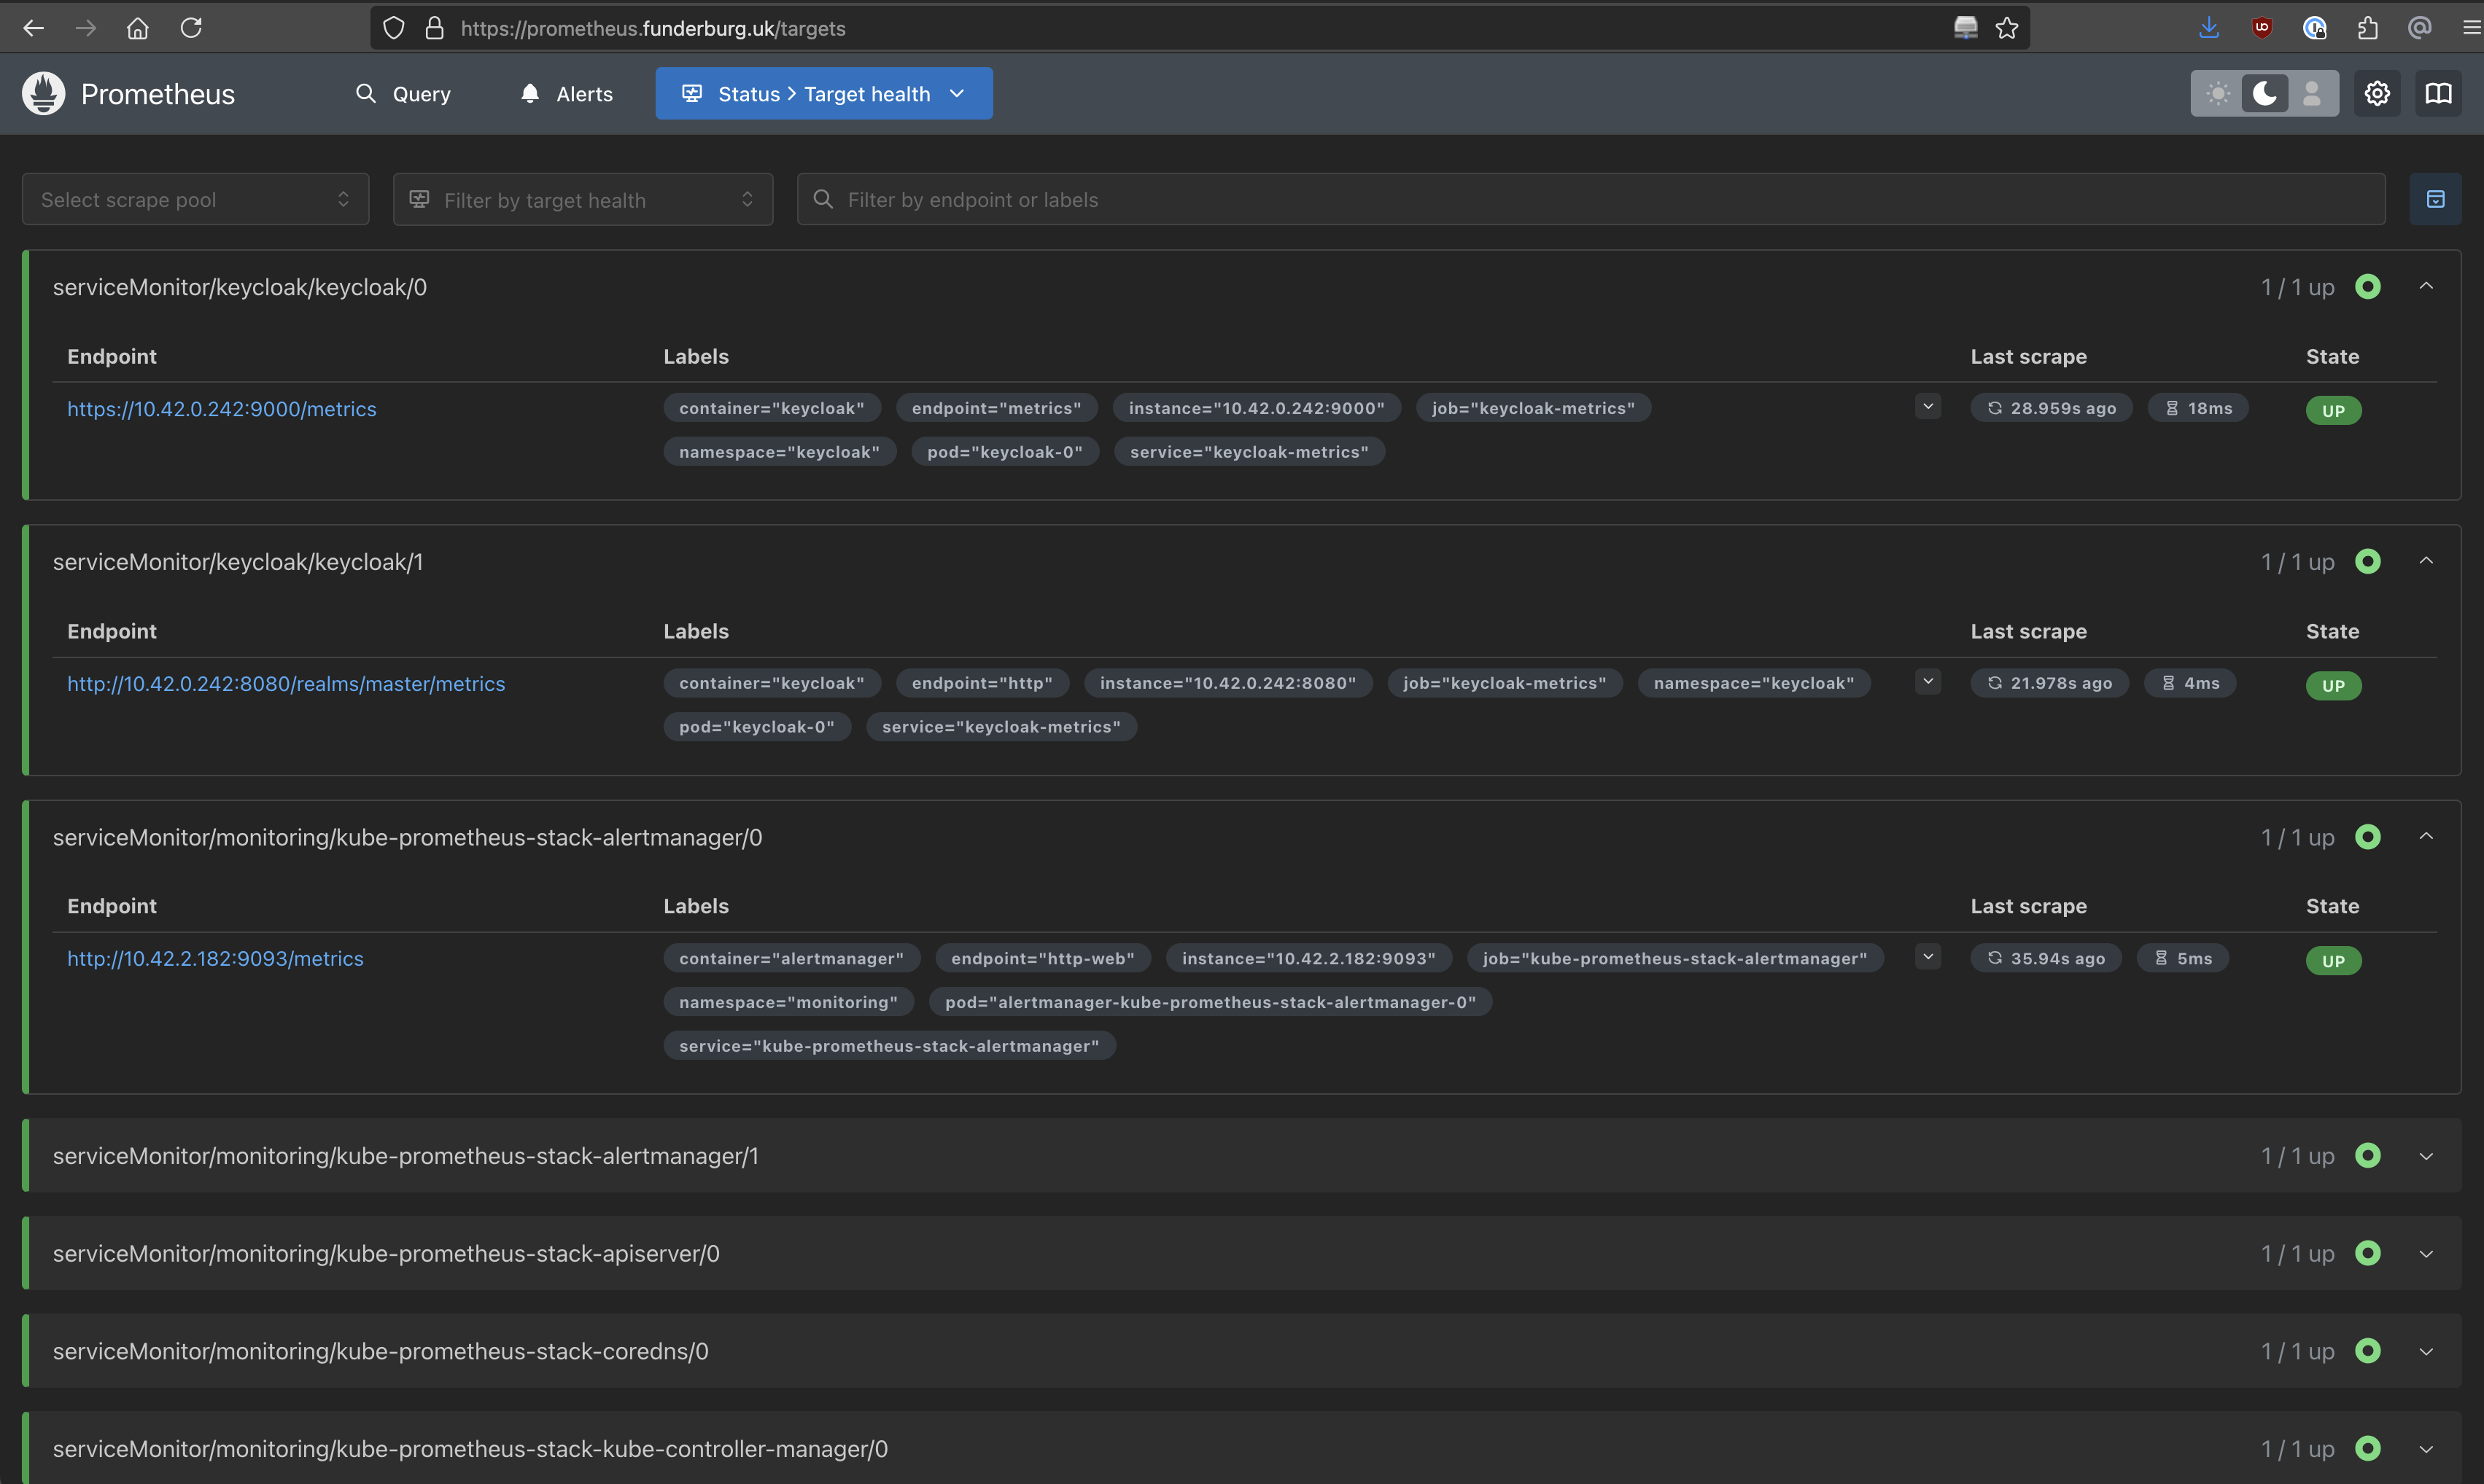Click the Prometheus title text
Viewport: 2484px width, 1484px height.
tap(158, 94)
